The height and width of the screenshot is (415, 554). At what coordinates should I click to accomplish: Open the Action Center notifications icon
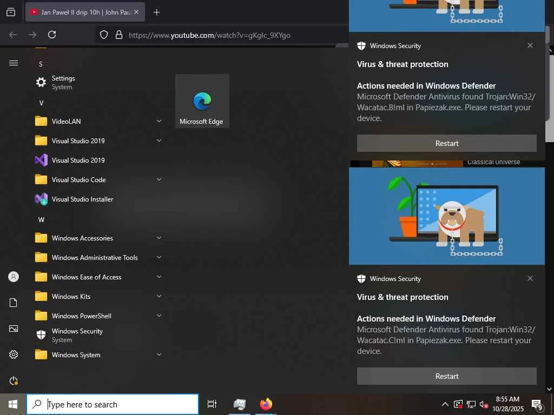pyautogui.click(x=537, y=404)
